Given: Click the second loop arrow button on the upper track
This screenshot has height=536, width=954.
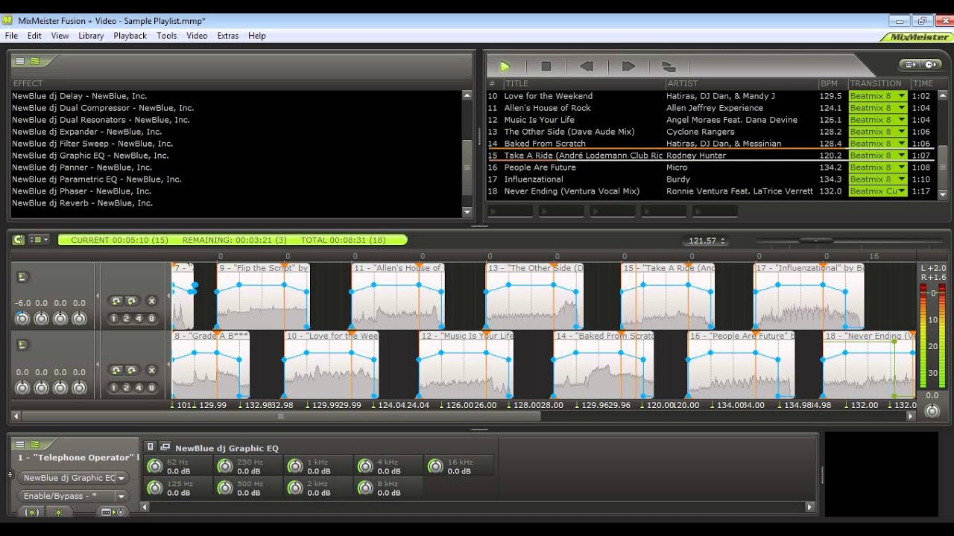Looking at the screenshot, I should pyautogui.click(x=131, y=301).
